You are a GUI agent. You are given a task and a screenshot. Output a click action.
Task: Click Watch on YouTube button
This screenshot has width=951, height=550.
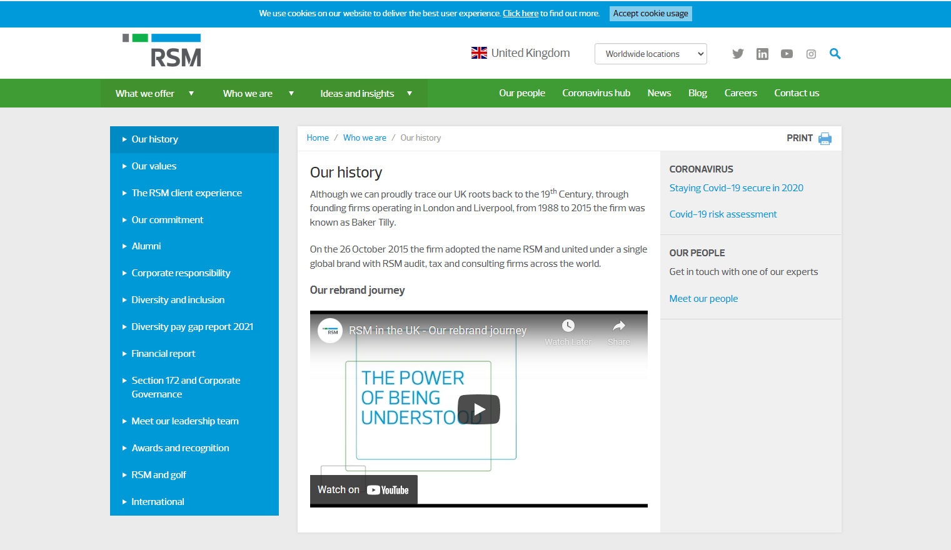[363, 489]
